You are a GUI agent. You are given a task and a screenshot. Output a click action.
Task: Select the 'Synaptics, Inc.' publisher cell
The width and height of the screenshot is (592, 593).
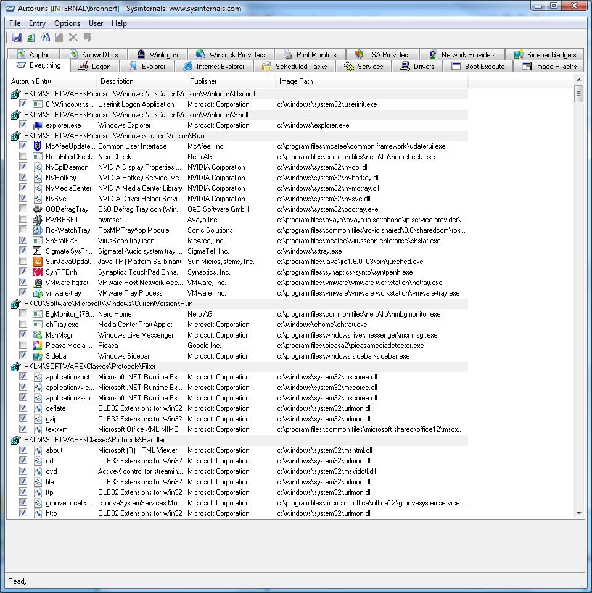(208, 272)
